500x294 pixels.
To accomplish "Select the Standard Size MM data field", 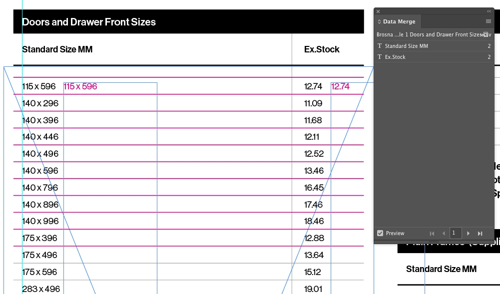I will click(406, 46).
